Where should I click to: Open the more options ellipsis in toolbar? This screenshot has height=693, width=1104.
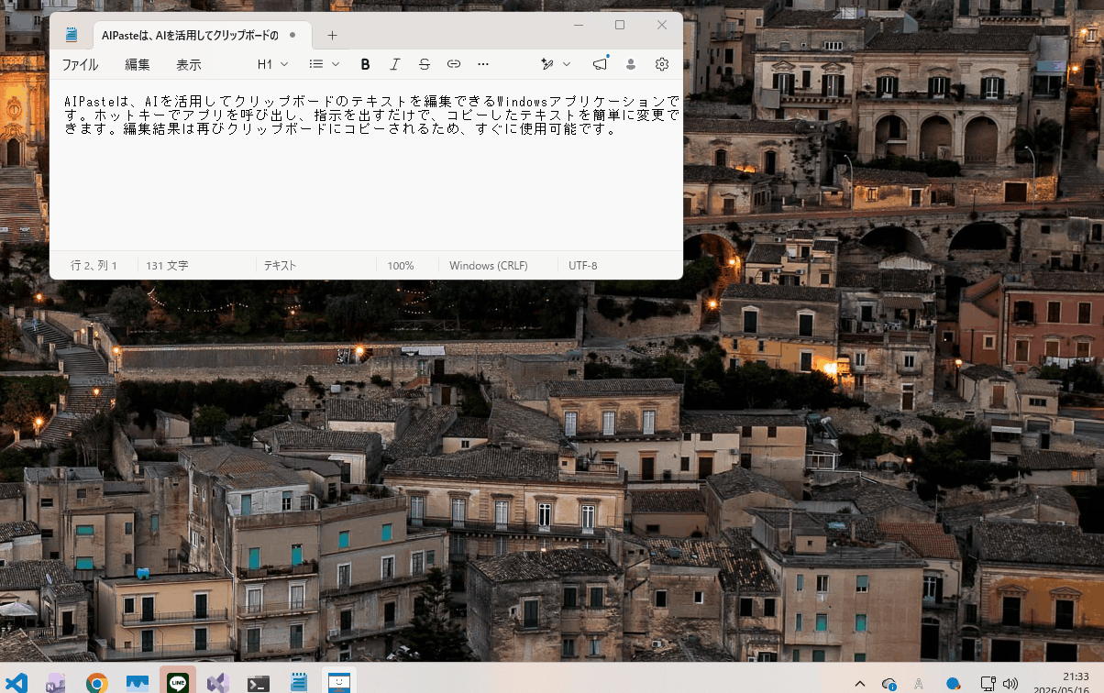483,64
